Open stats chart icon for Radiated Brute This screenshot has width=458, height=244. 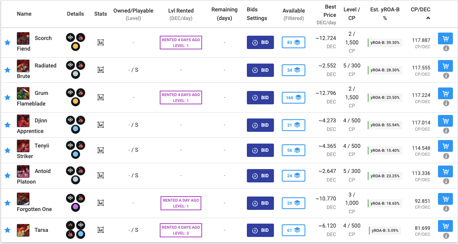[x=100, y=70]
